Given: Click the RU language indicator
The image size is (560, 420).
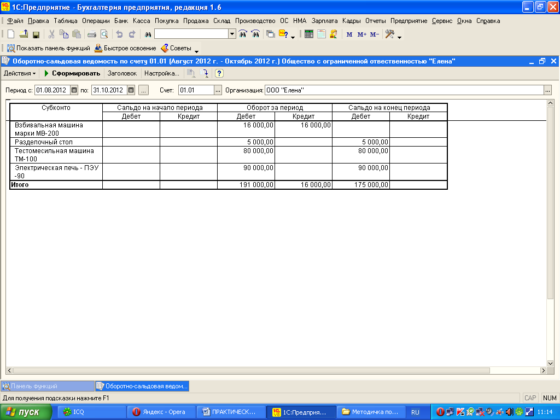Looking at the screenshot, I should click(x=415, y=412).
